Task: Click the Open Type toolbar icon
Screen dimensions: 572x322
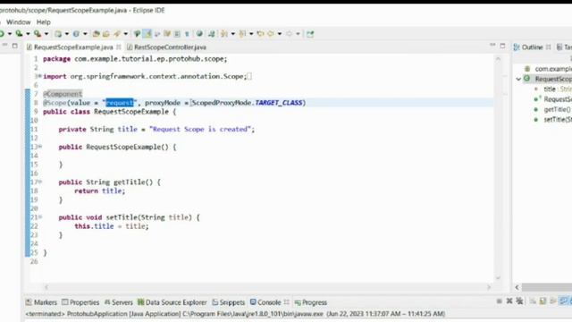Action: click(96, 34)
